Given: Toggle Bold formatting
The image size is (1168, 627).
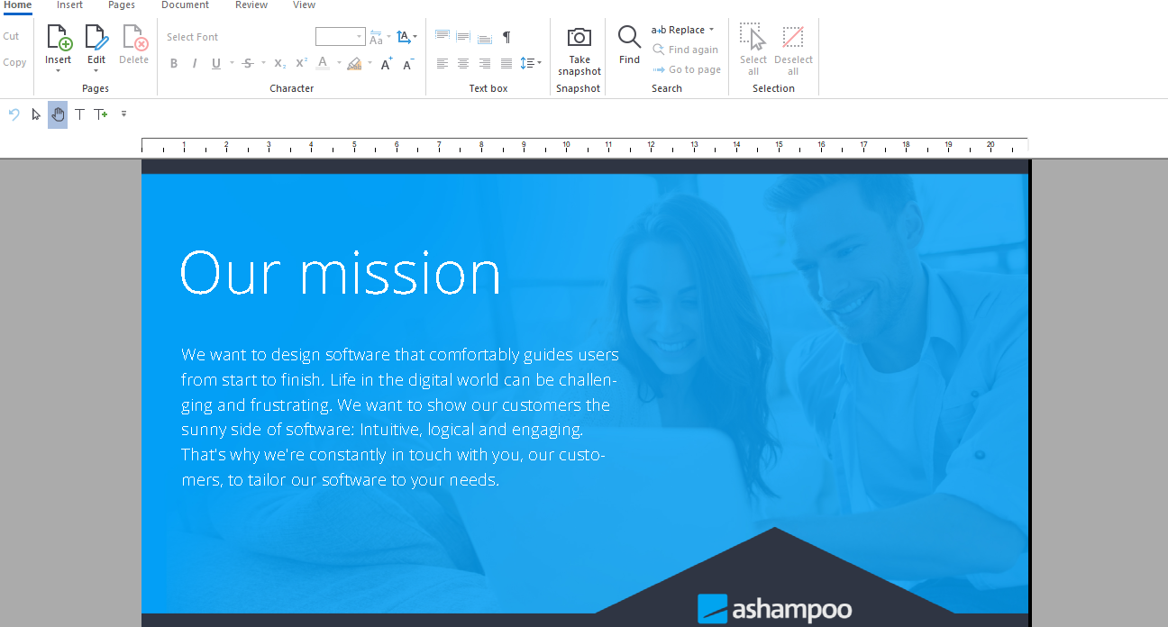Looking at the screenshot, I should tap(174, 64).
